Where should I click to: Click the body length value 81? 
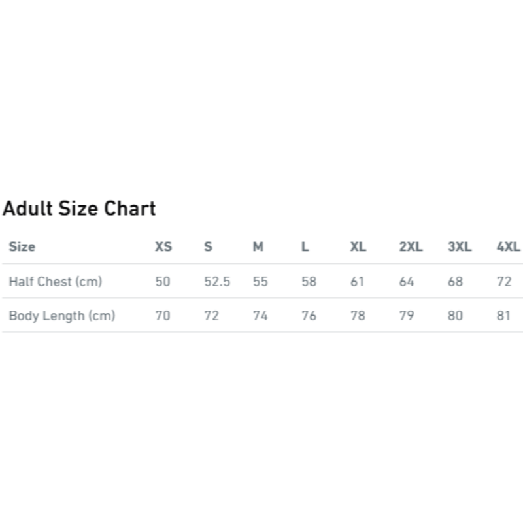click(x=503, y=316)
